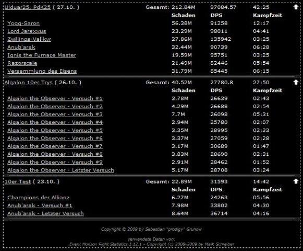Click the DPS header in the Ulduar25 table
The height and width of the screenshot is (251, 303).
[216, 15]
